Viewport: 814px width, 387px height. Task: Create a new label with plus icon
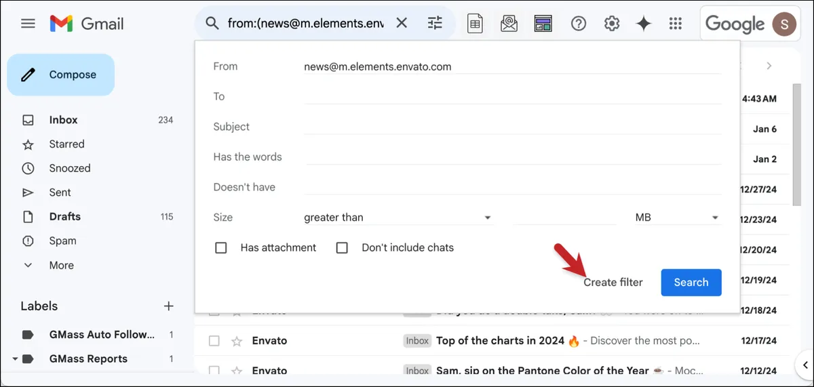(169, 306)
